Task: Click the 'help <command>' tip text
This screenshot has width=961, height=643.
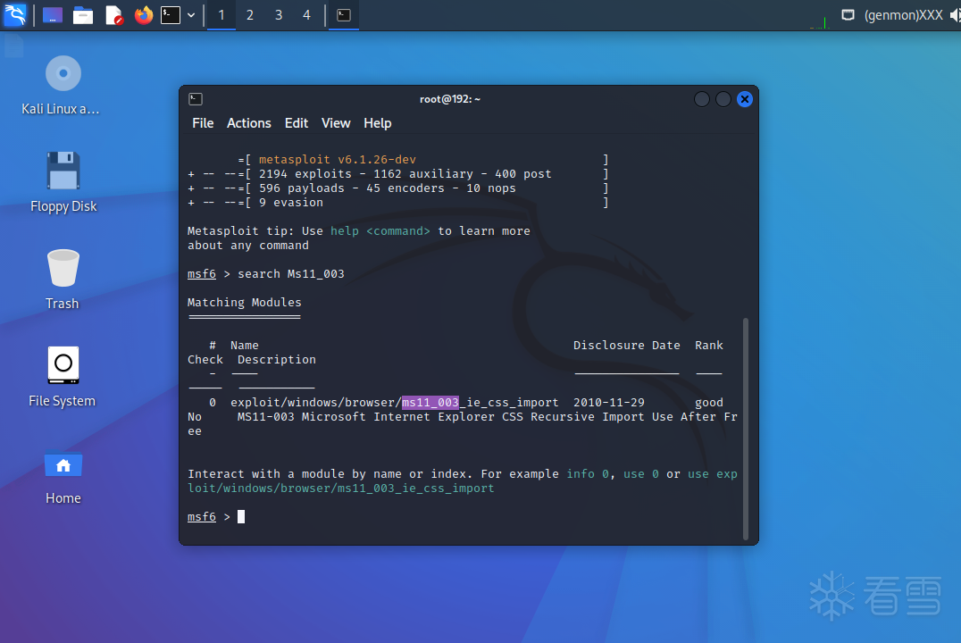Action: (380, 231)
